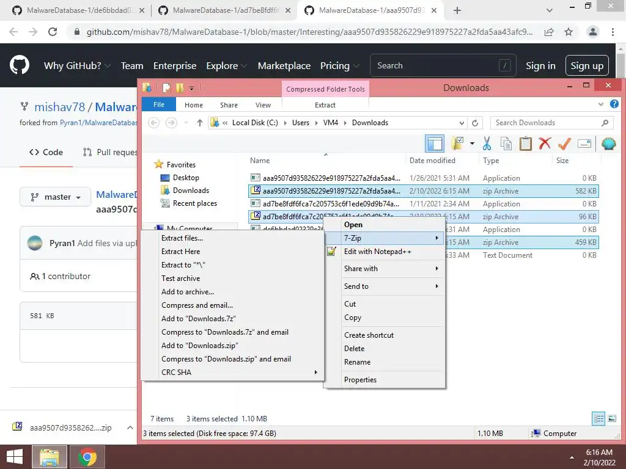Bookmark this page with the star icon
Screen dimensions: 626x469
[569, 32]
